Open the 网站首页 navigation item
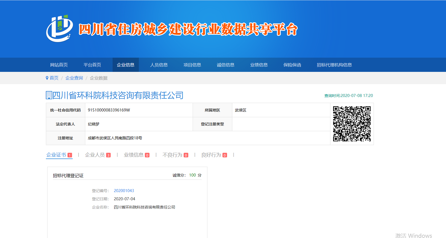 pyautogui.click(x=59, y=65)
